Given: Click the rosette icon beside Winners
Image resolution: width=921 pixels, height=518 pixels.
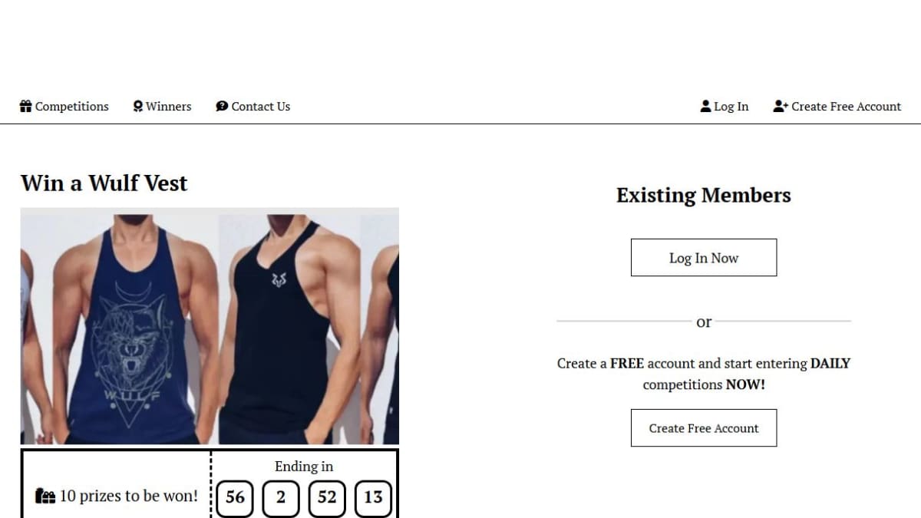Looking at the screenshot, I should (138, 107).
